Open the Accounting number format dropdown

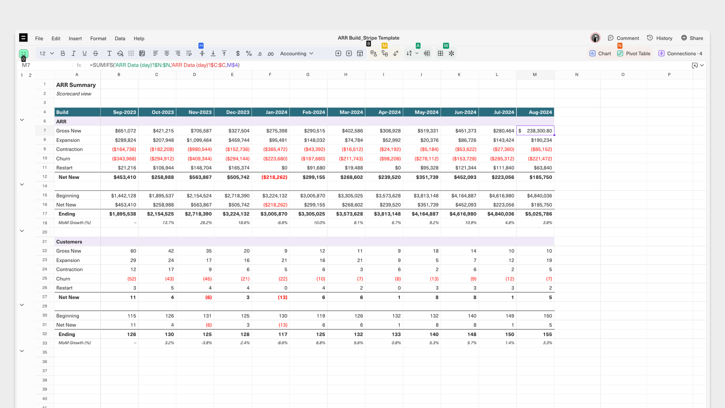296,53
